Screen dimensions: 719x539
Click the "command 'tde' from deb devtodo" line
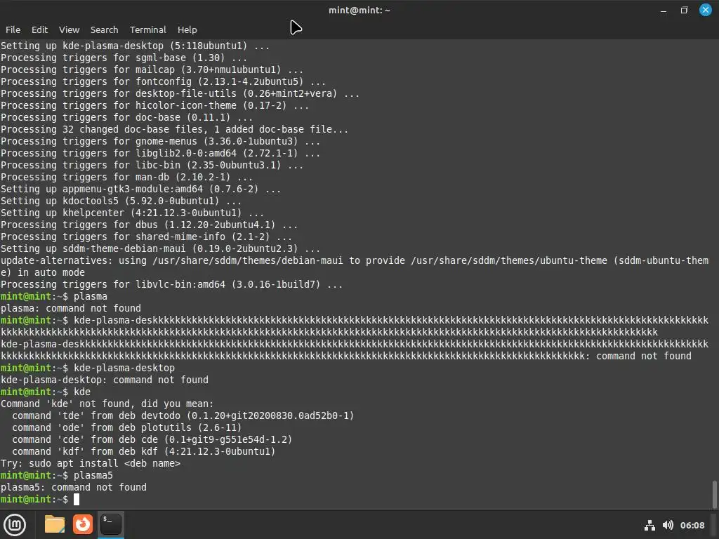pos(183,415)
